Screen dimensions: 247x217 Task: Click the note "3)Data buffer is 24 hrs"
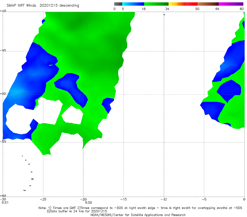(77, 211)
